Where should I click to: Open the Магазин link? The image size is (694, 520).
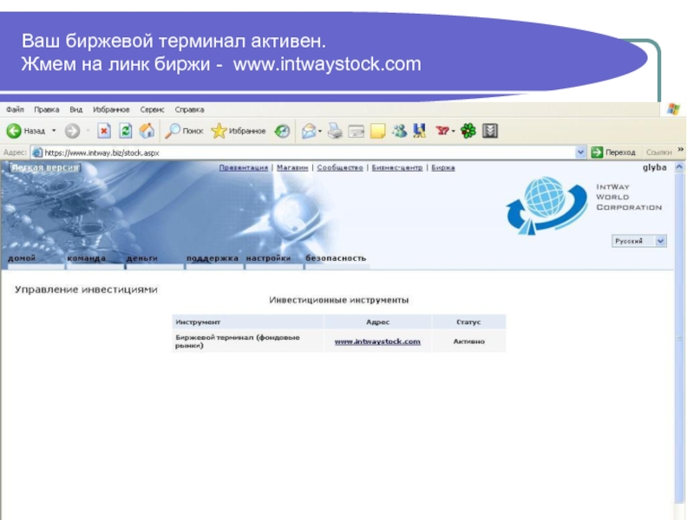click(x=292, y=167)
